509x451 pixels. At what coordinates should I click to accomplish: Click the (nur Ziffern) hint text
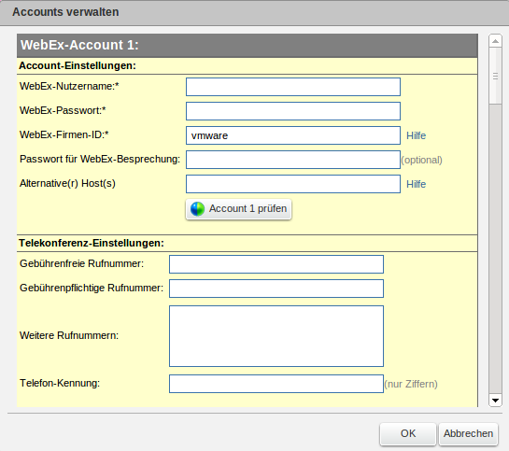(x=411, y=384)
